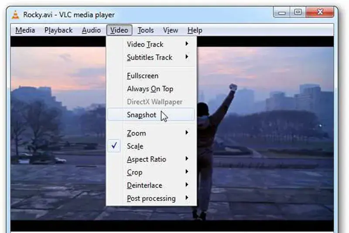The image size is (349, 233).
Task: Open the Tools menu
Action: pos(146,30)
